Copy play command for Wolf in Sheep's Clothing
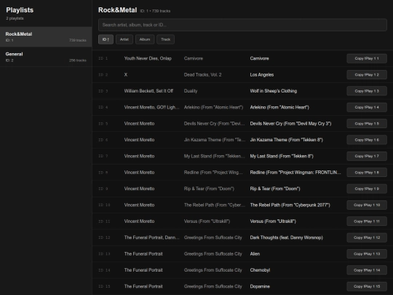The height and width of the screenshot is (295, 393). pyautogui.click(x=367, y=91)
